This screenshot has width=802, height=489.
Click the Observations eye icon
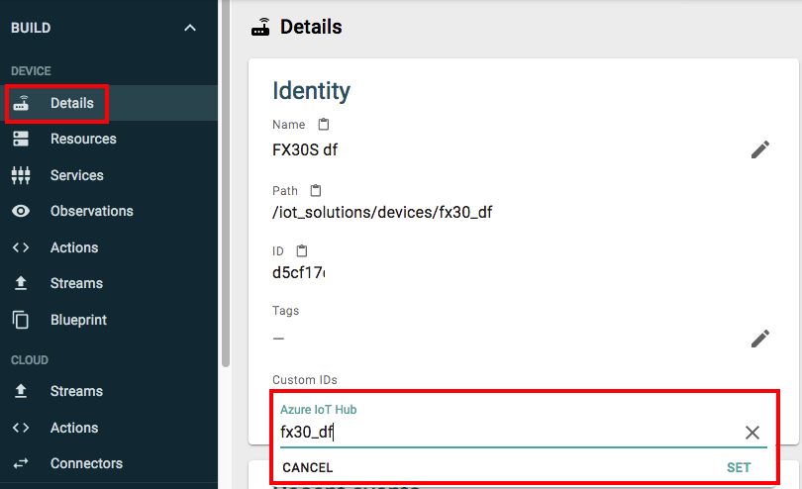[x=21, y=211]
